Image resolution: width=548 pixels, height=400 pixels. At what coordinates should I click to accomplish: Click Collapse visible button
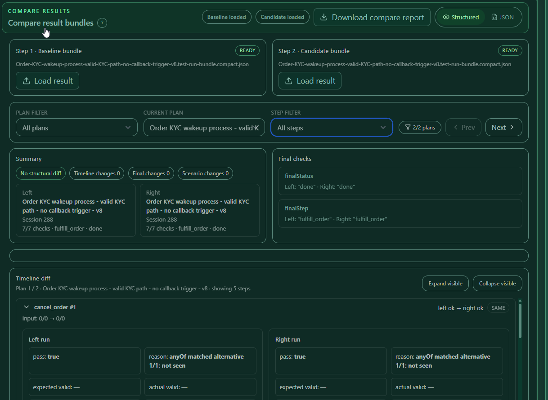(x=498, y=284)
